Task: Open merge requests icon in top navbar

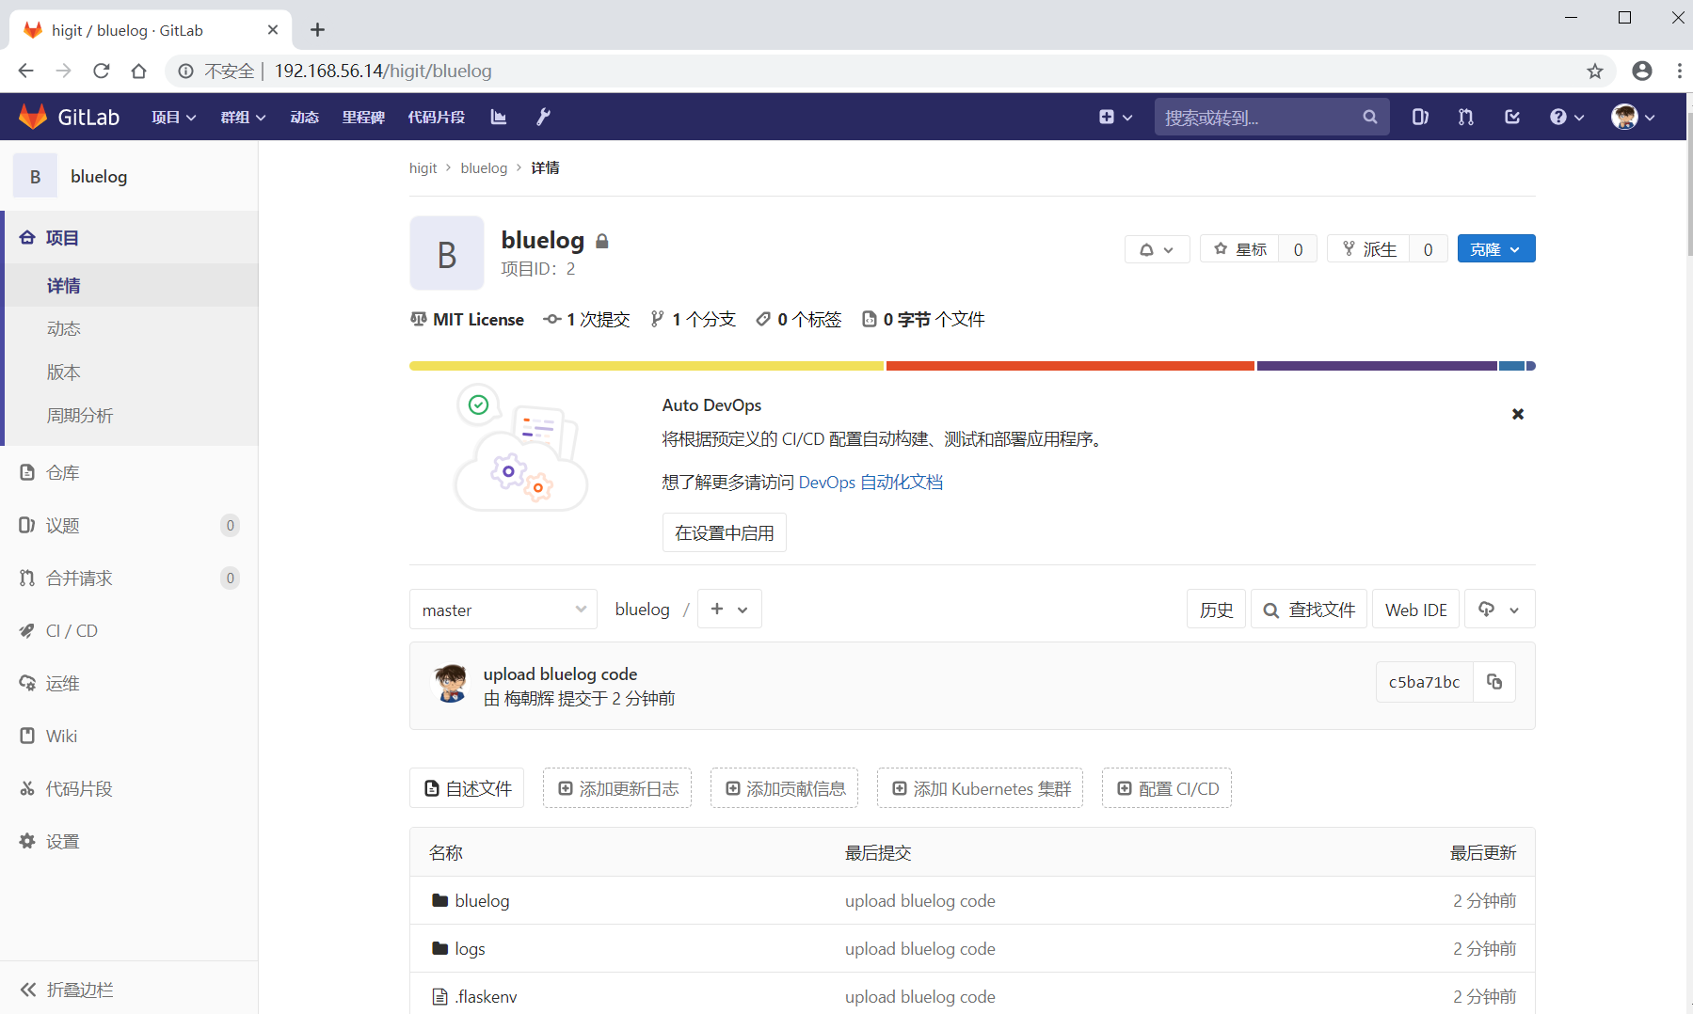Action: (1466, 117)
